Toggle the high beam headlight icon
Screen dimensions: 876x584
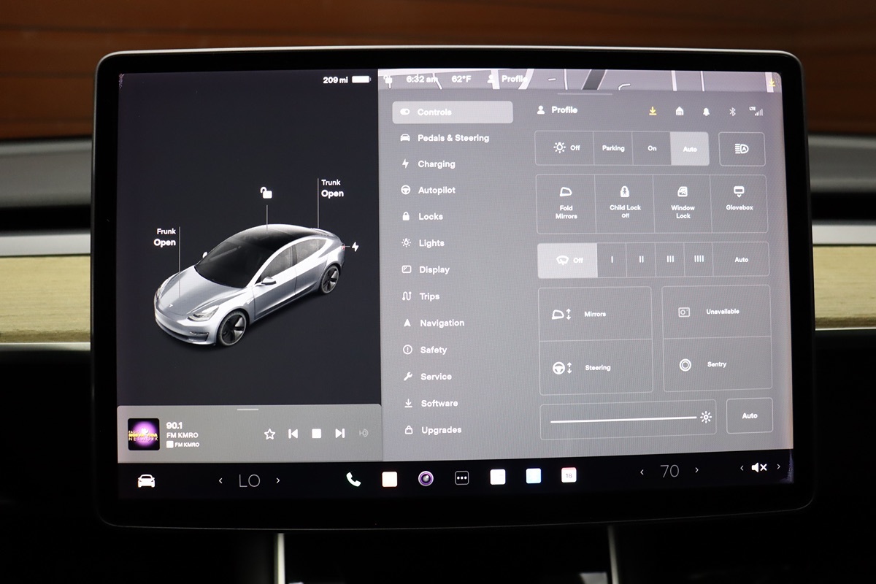(x=741, y=149)
